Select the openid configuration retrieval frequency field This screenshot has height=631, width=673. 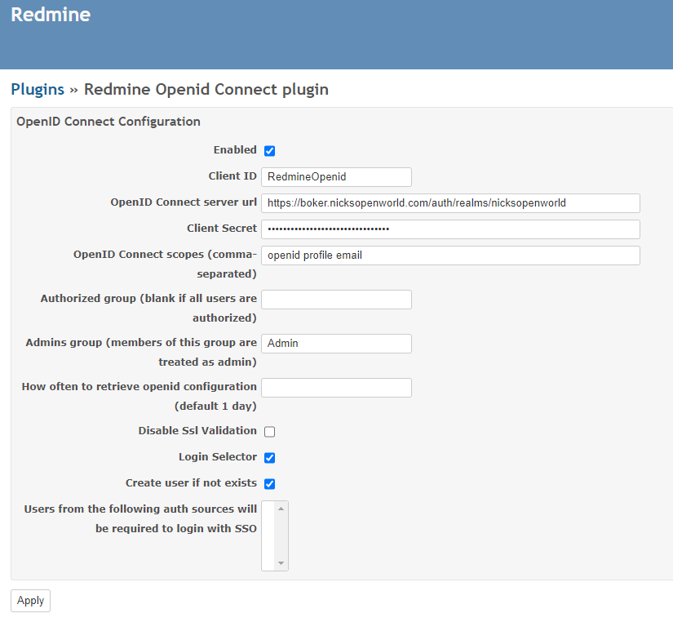point(336,388)
